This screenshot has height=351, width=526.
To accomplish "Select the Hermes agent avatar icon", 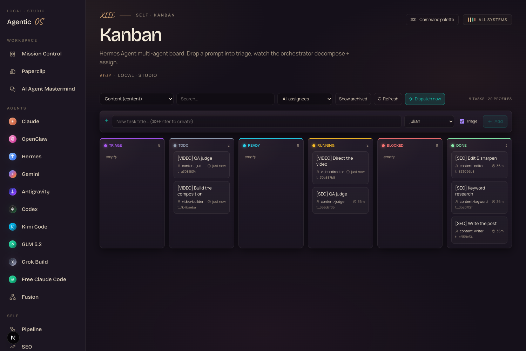I will tap(13, 157).
